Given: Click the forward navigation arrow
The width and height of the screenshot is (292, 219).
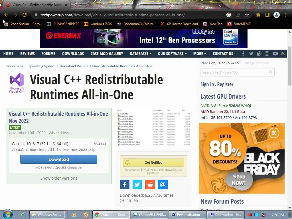Looking at the screenshot, I should (x=15, y=15).
